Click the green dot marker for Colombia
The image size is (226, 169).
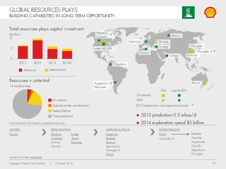pyautogui.click(x=110, y=64)
